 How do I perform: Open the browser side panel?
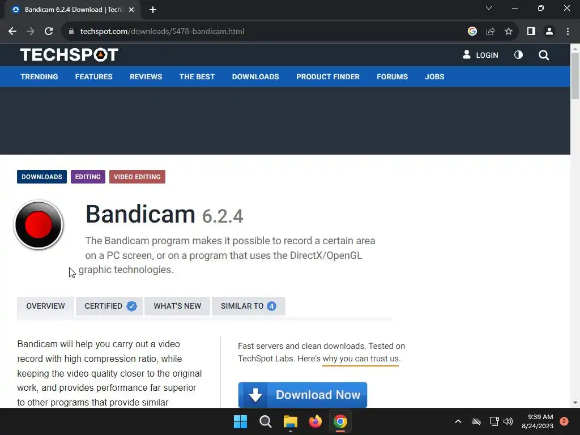coord(531,32)
